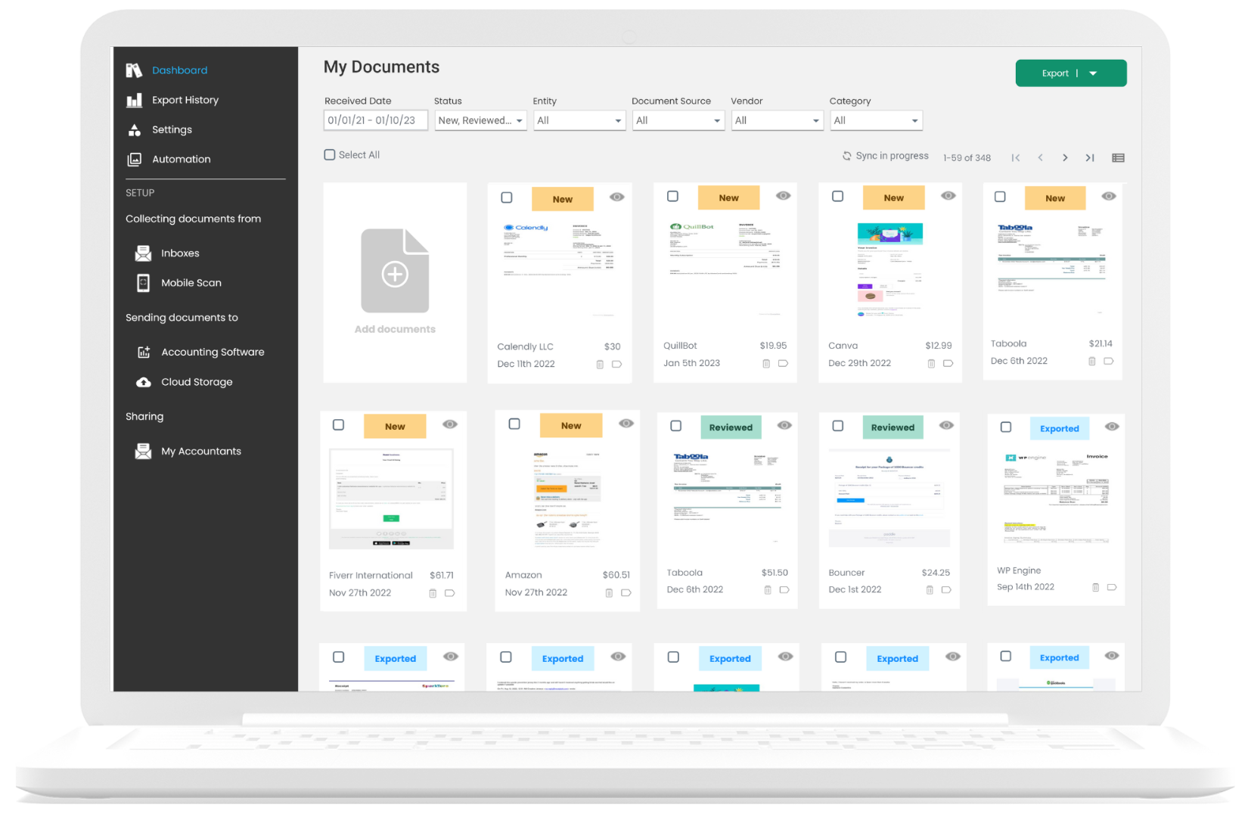Click the Sync in progress icon
The height and width of the screenshot is (817, 1248).
[847, 157]
